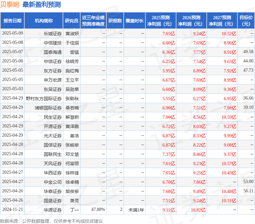This screenshot has height=224, width=255.
Task: Click researcher name 王立平
Action: click(x=72, y=80)
